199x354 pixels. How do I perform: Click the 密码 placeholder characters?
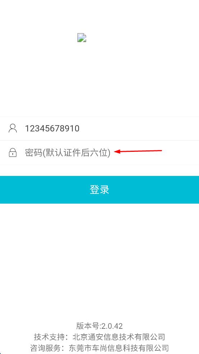pyautogui.click(x=33, y=153)
